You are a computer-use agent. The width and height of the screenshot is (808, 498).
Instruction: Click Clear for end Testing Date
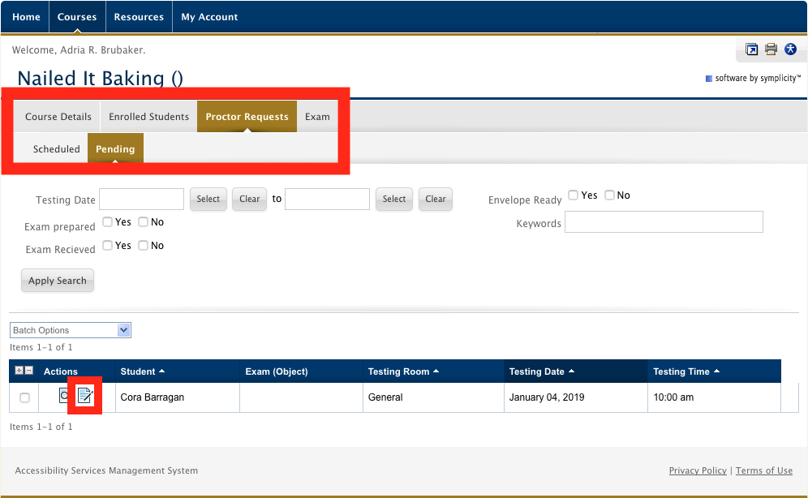[436, 199]
